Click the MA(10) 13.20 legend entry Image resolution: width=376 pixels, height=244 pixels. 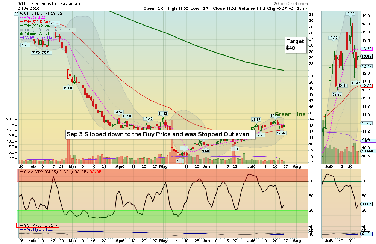click(35, 18)
